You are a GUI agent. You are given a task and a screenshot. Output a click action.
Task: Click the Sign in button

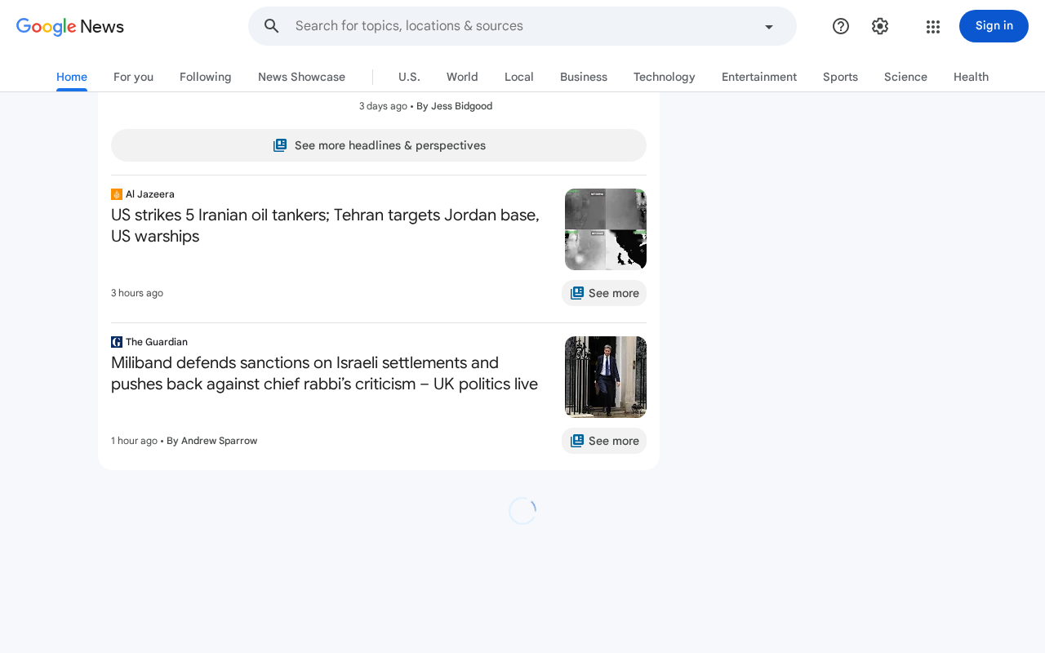tap(994, 26)
